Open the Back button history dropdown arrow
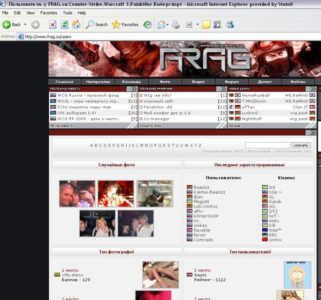Image resolution: width=321 pixels, height=300 pixels. 25,25
